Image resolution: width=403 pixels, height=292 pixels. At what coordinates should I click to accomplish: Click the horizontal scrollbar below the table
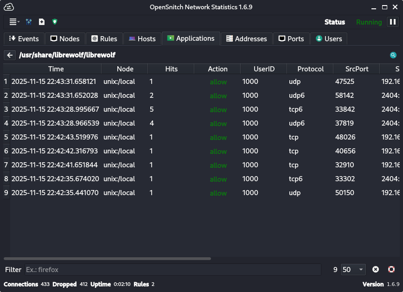107,259
